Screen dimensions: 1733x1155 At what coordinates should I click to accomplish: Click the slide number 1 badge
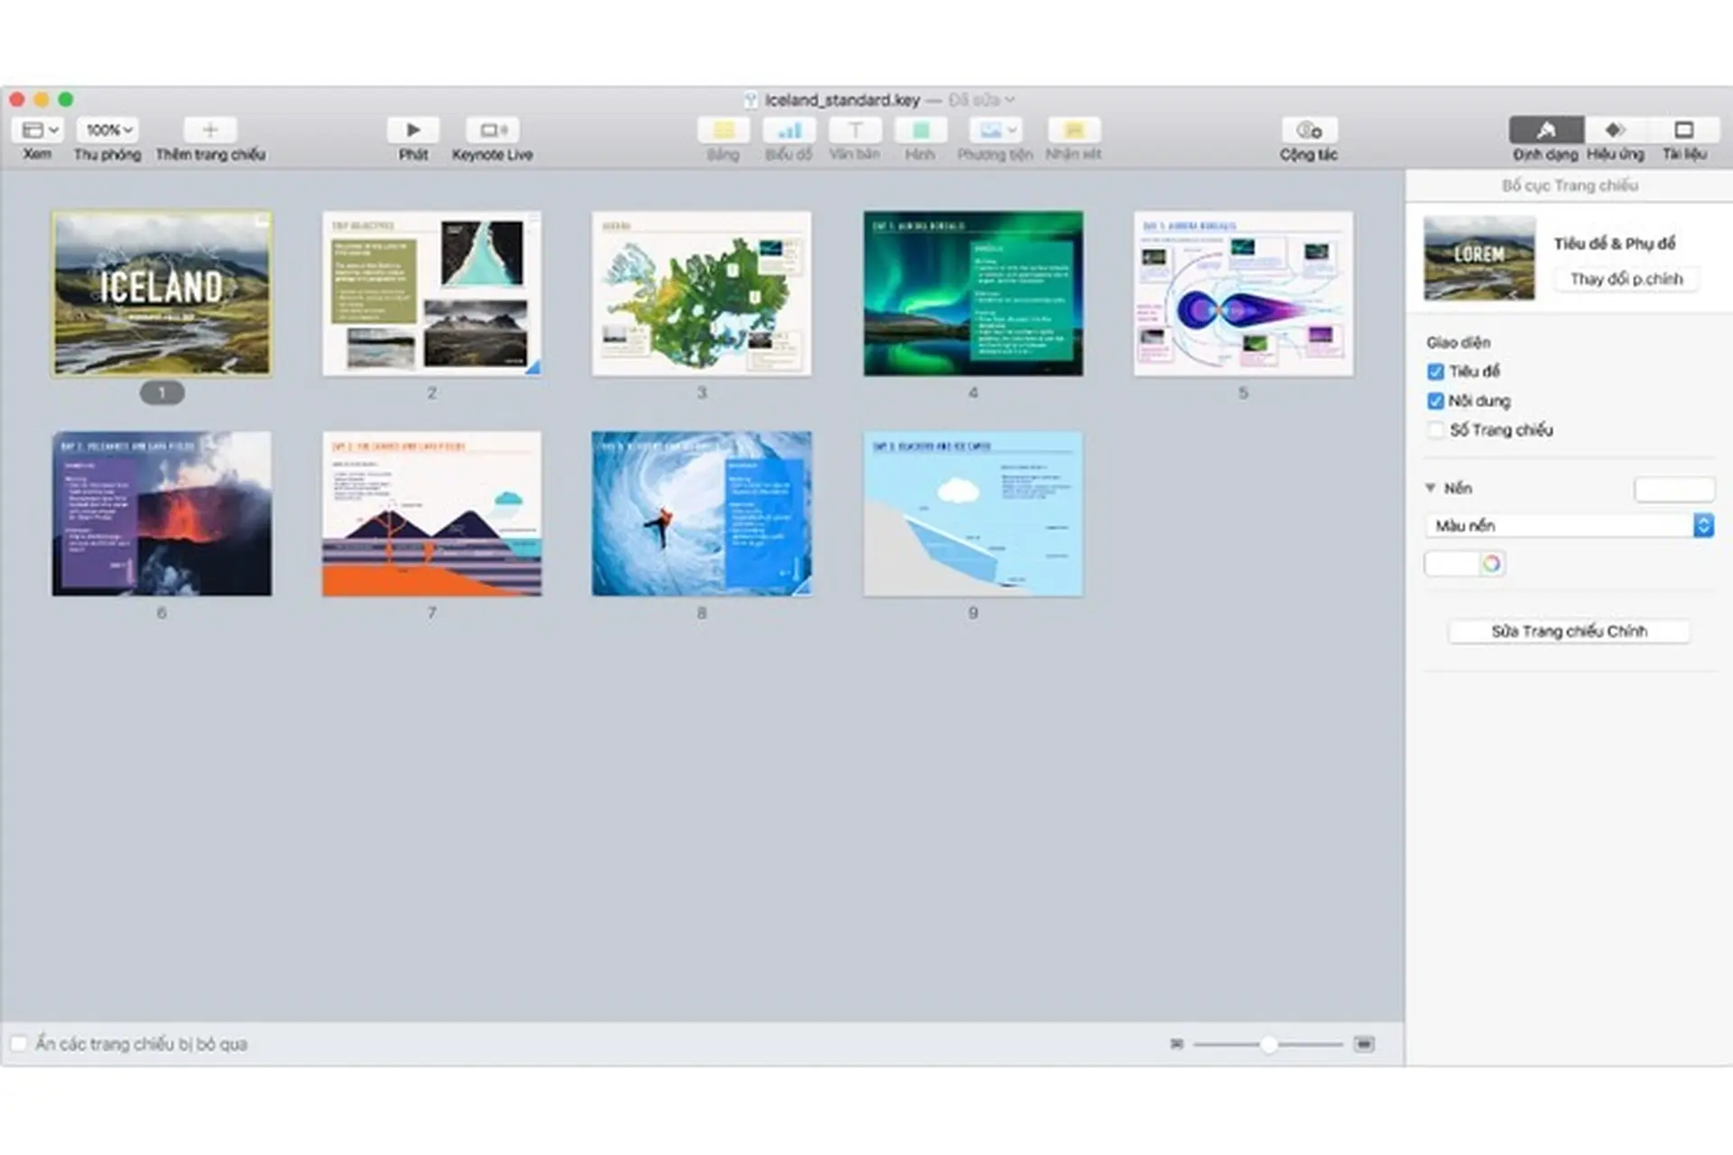[162, 393]
